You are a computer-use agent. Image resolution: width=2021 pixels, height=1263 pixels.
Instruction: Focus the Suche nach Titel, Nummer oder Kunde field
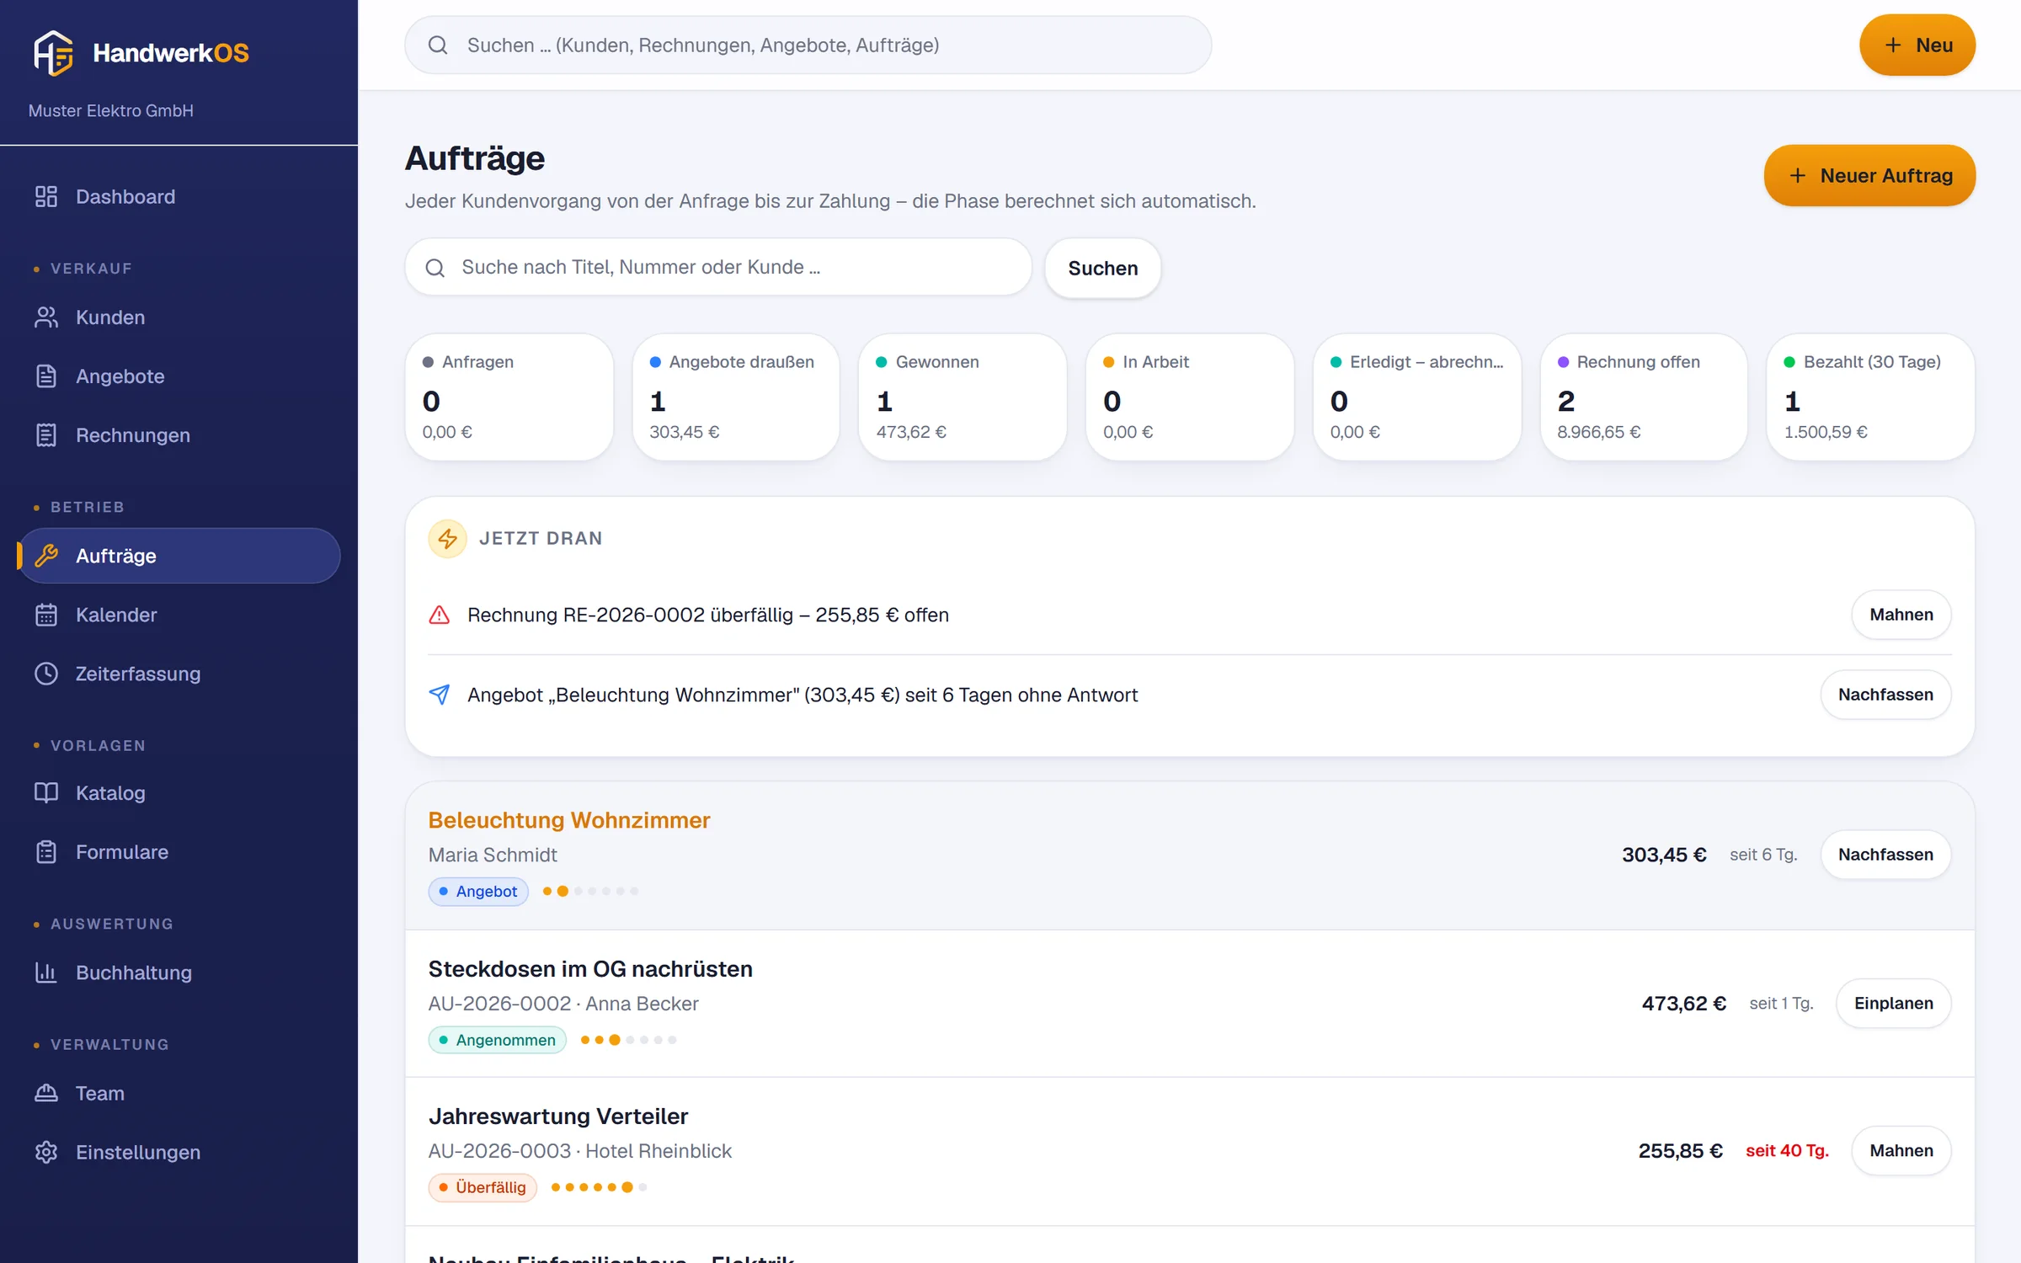tap(718, 267)
